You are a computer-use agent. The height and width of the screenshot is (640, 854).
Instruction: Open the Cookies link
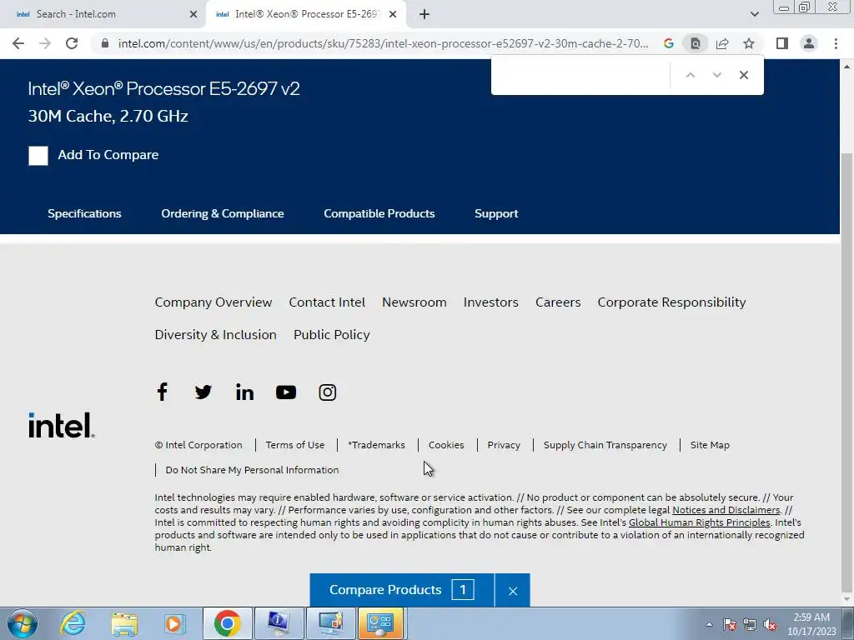pyautogui.click(x=446, y=445)
